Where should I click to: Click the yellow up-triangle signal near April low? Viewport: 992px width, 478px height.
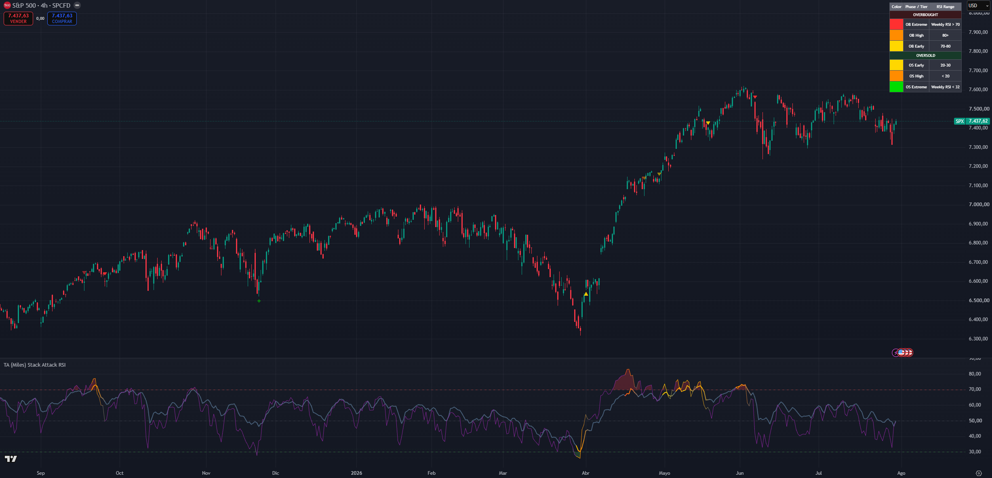[x=586, y=294]
